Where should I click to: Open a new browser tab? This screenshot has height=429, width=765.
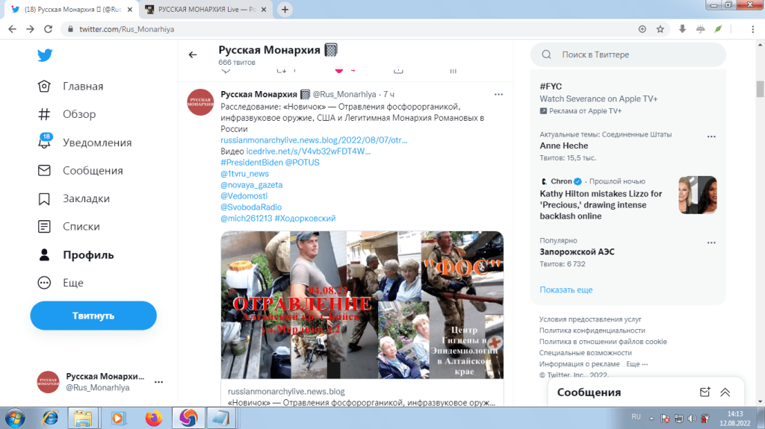(x=285, y=9)
